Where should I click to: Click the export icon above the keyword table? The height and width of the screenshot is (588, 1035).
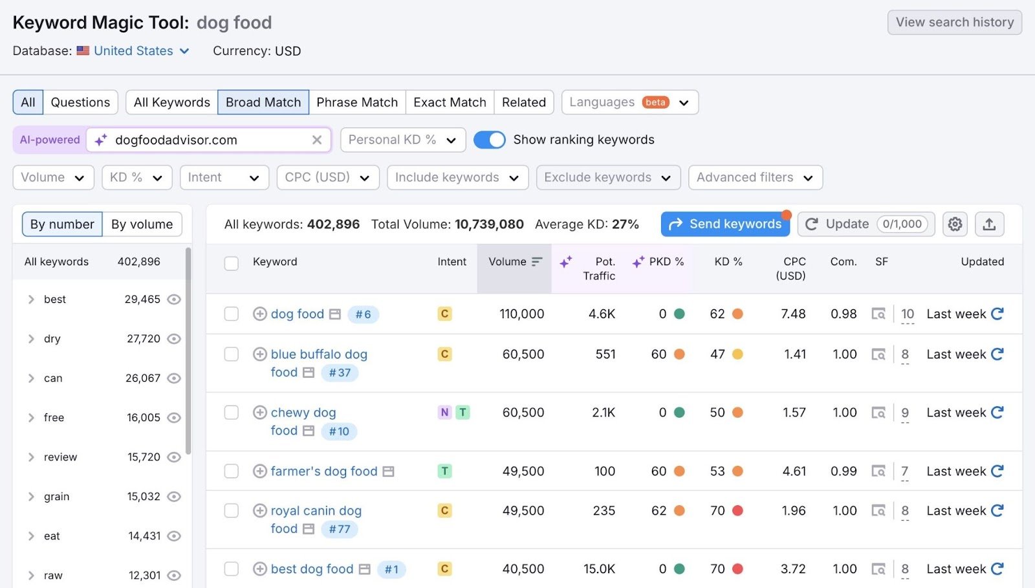coord(989,224)
